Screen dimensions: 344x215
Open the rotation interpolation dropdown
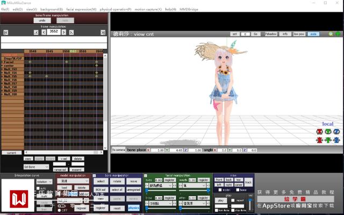[x=44, y=182]
